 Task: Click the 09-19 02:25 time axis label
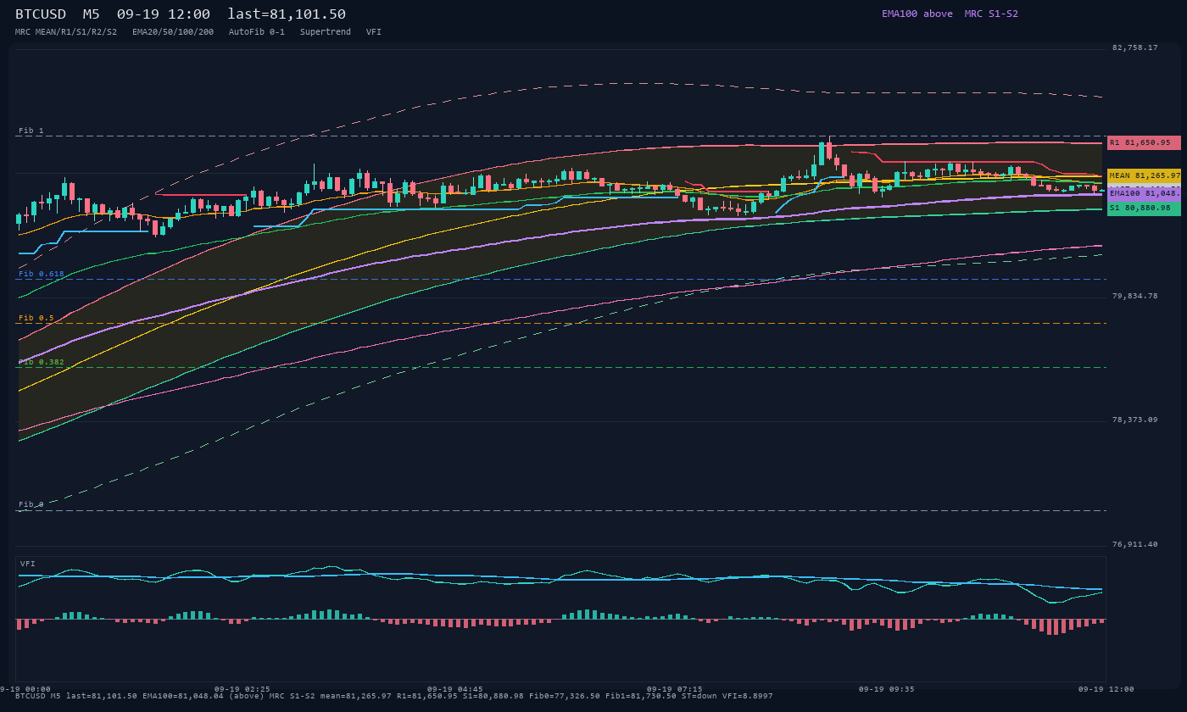[242, 689]
